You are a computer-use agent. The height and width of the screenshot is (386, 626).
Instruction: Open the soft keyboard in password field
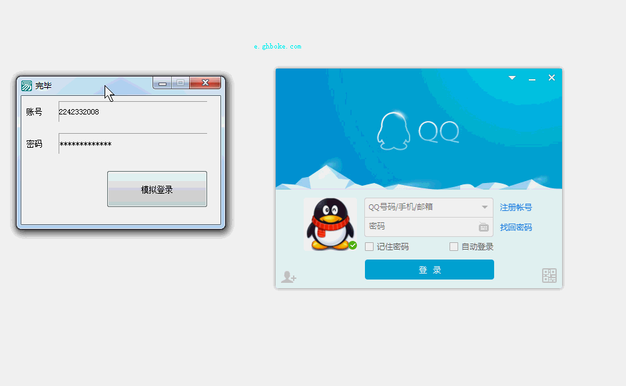[x=483, y=227]
